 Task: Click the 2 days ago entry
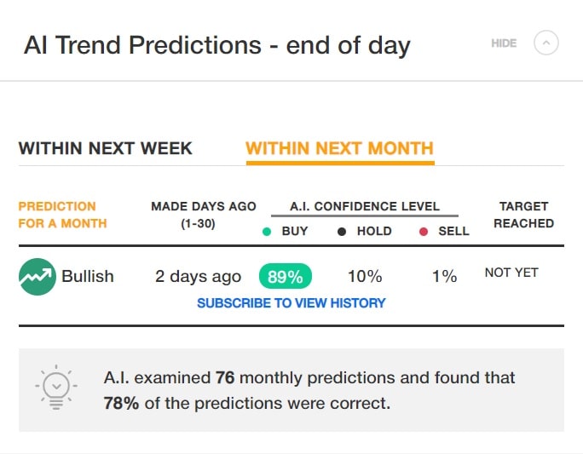point(199,277)
